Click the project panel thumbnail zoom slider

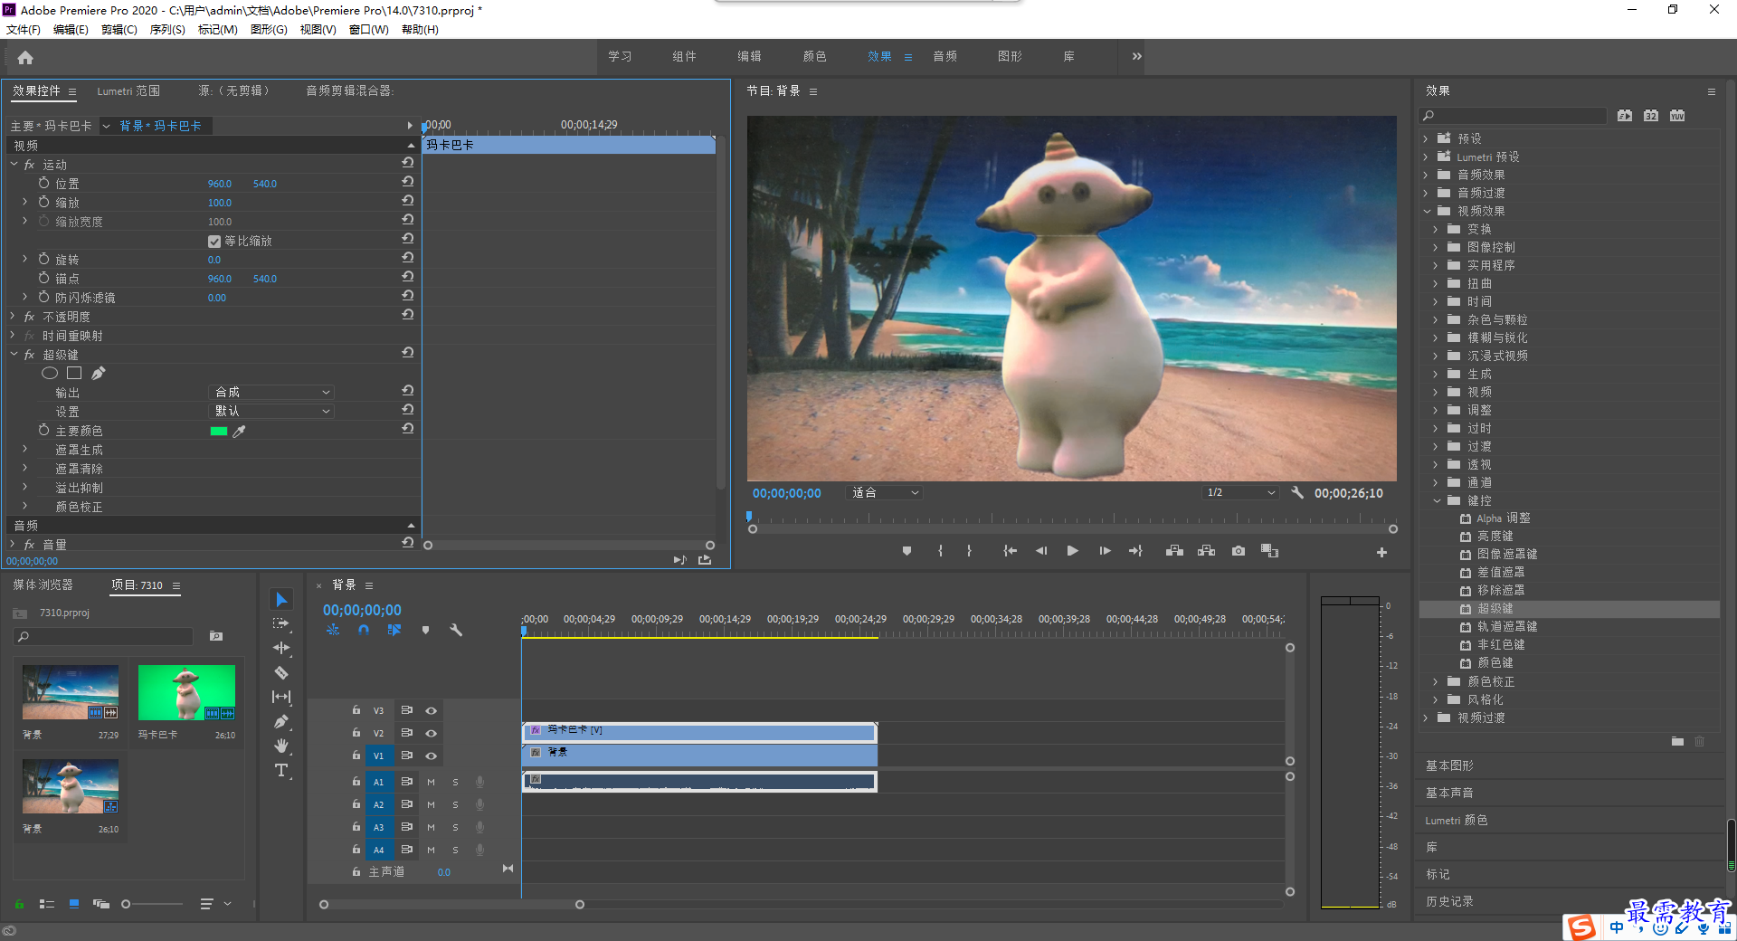click(x=154, y=904)
